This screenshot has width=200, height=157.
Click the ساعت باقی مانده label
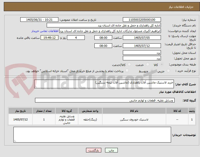coord(28,38)
